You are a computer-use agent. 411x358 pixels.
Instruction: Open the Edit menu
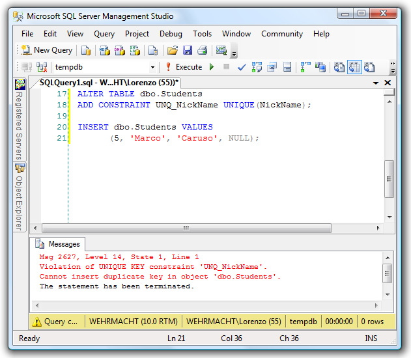click(x=50, y=34)
